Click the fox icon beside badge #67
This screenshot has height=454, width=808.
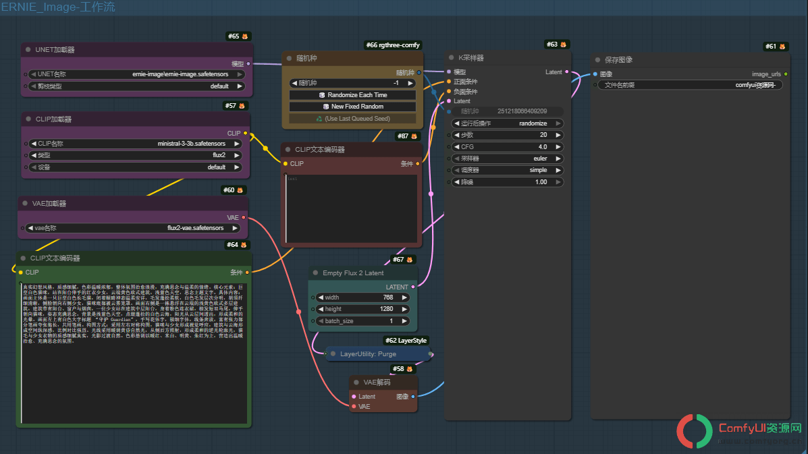tap(410, 260)
